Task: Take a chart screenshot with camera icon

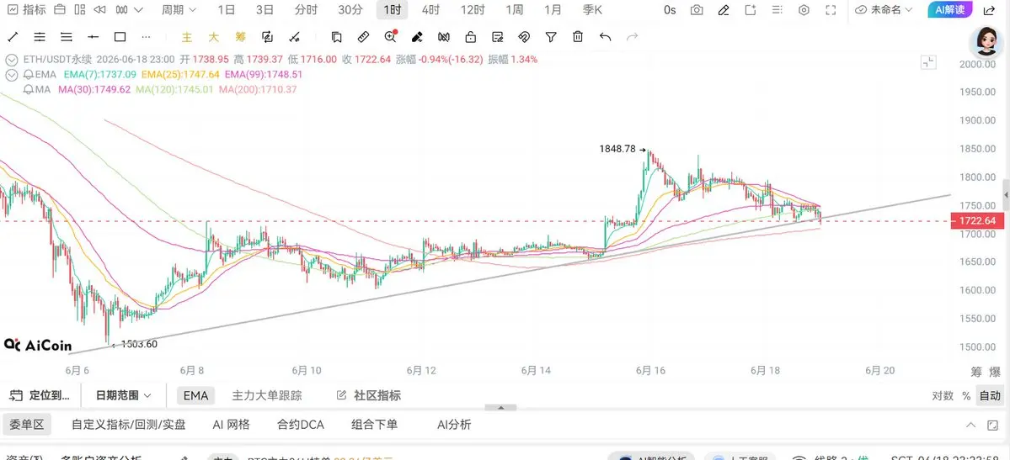Action: pyautogui.click(x=697, y=9)
